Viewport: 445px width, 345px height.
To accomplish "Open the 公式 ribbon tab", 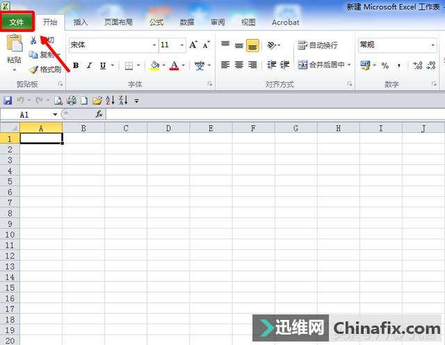I will (156, 22).
